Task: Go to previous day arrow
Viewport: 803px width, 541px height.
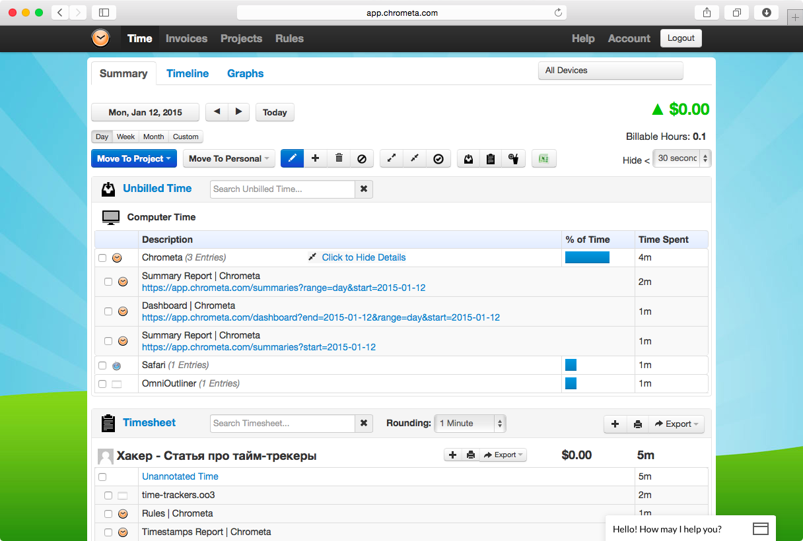Action: pos(217,112)
